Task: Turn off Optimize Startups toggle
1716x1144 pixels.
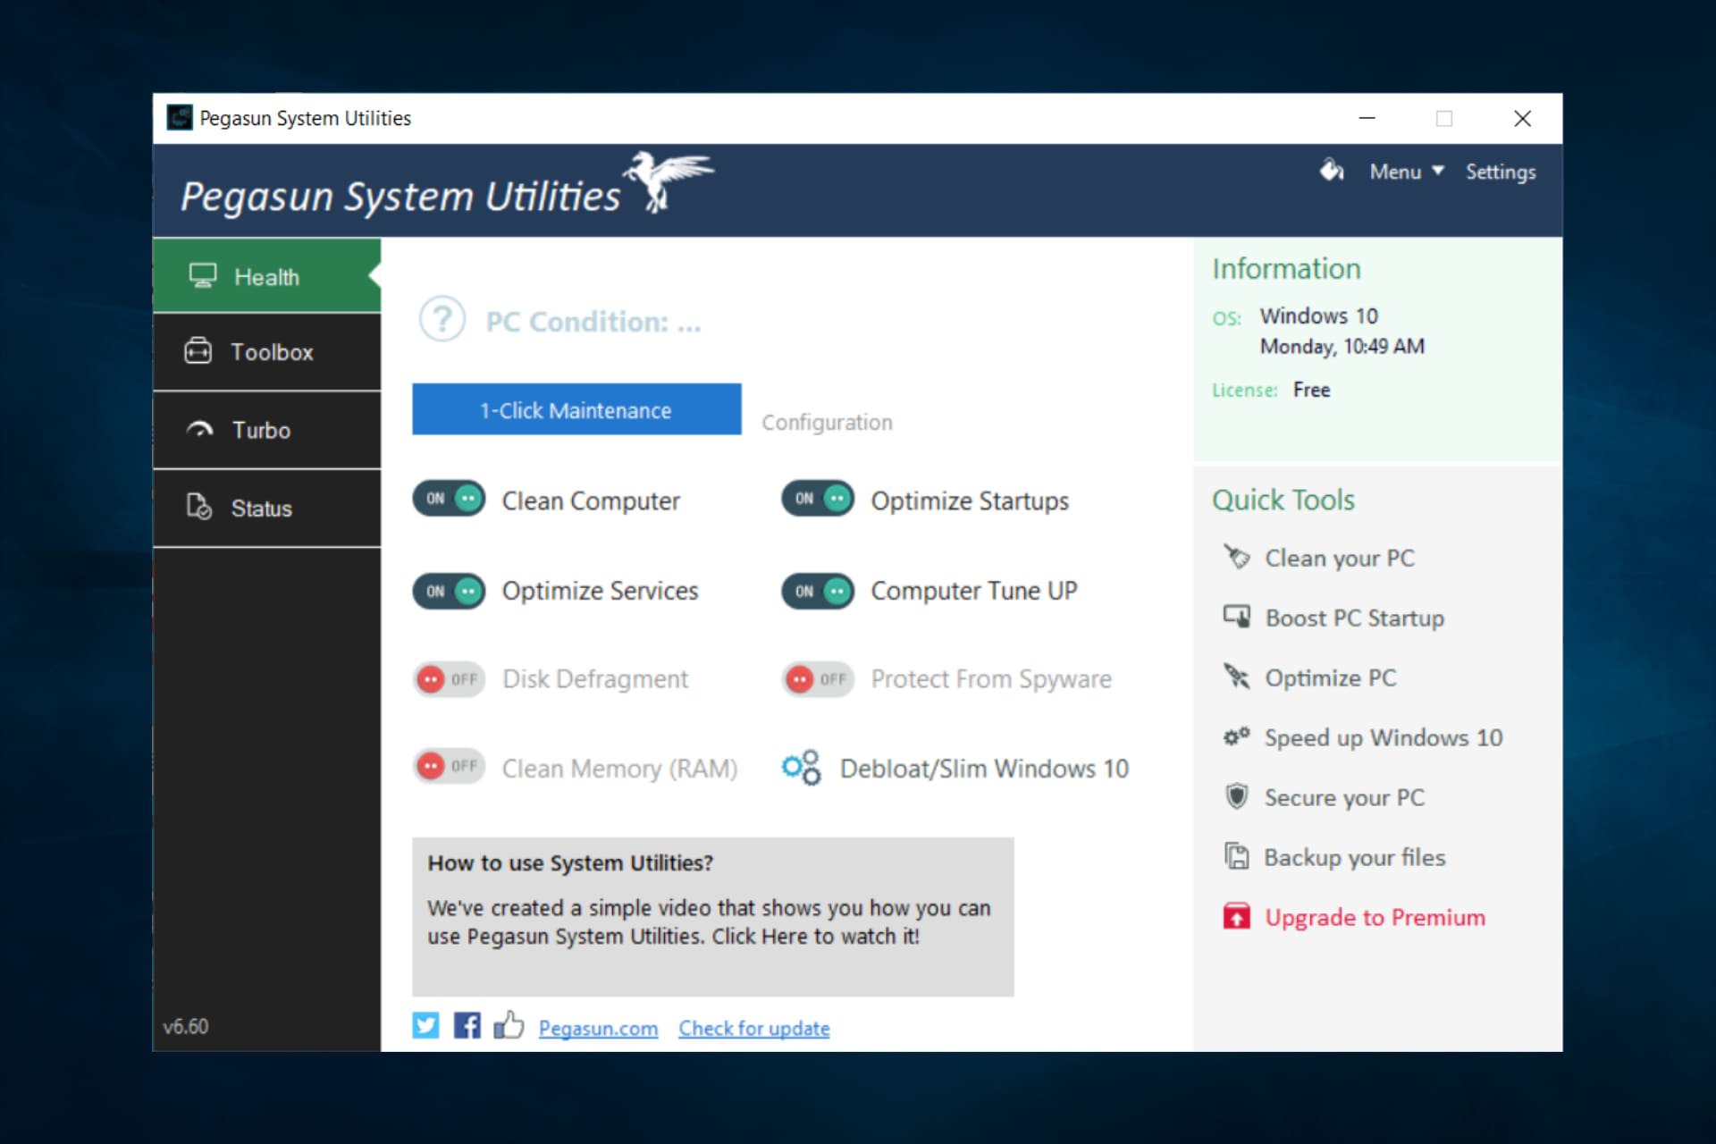Action: coord(818,499)
